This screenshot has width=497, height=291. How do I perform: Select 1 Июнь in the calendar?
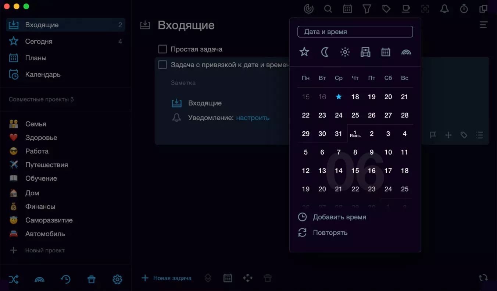(355, 134)
